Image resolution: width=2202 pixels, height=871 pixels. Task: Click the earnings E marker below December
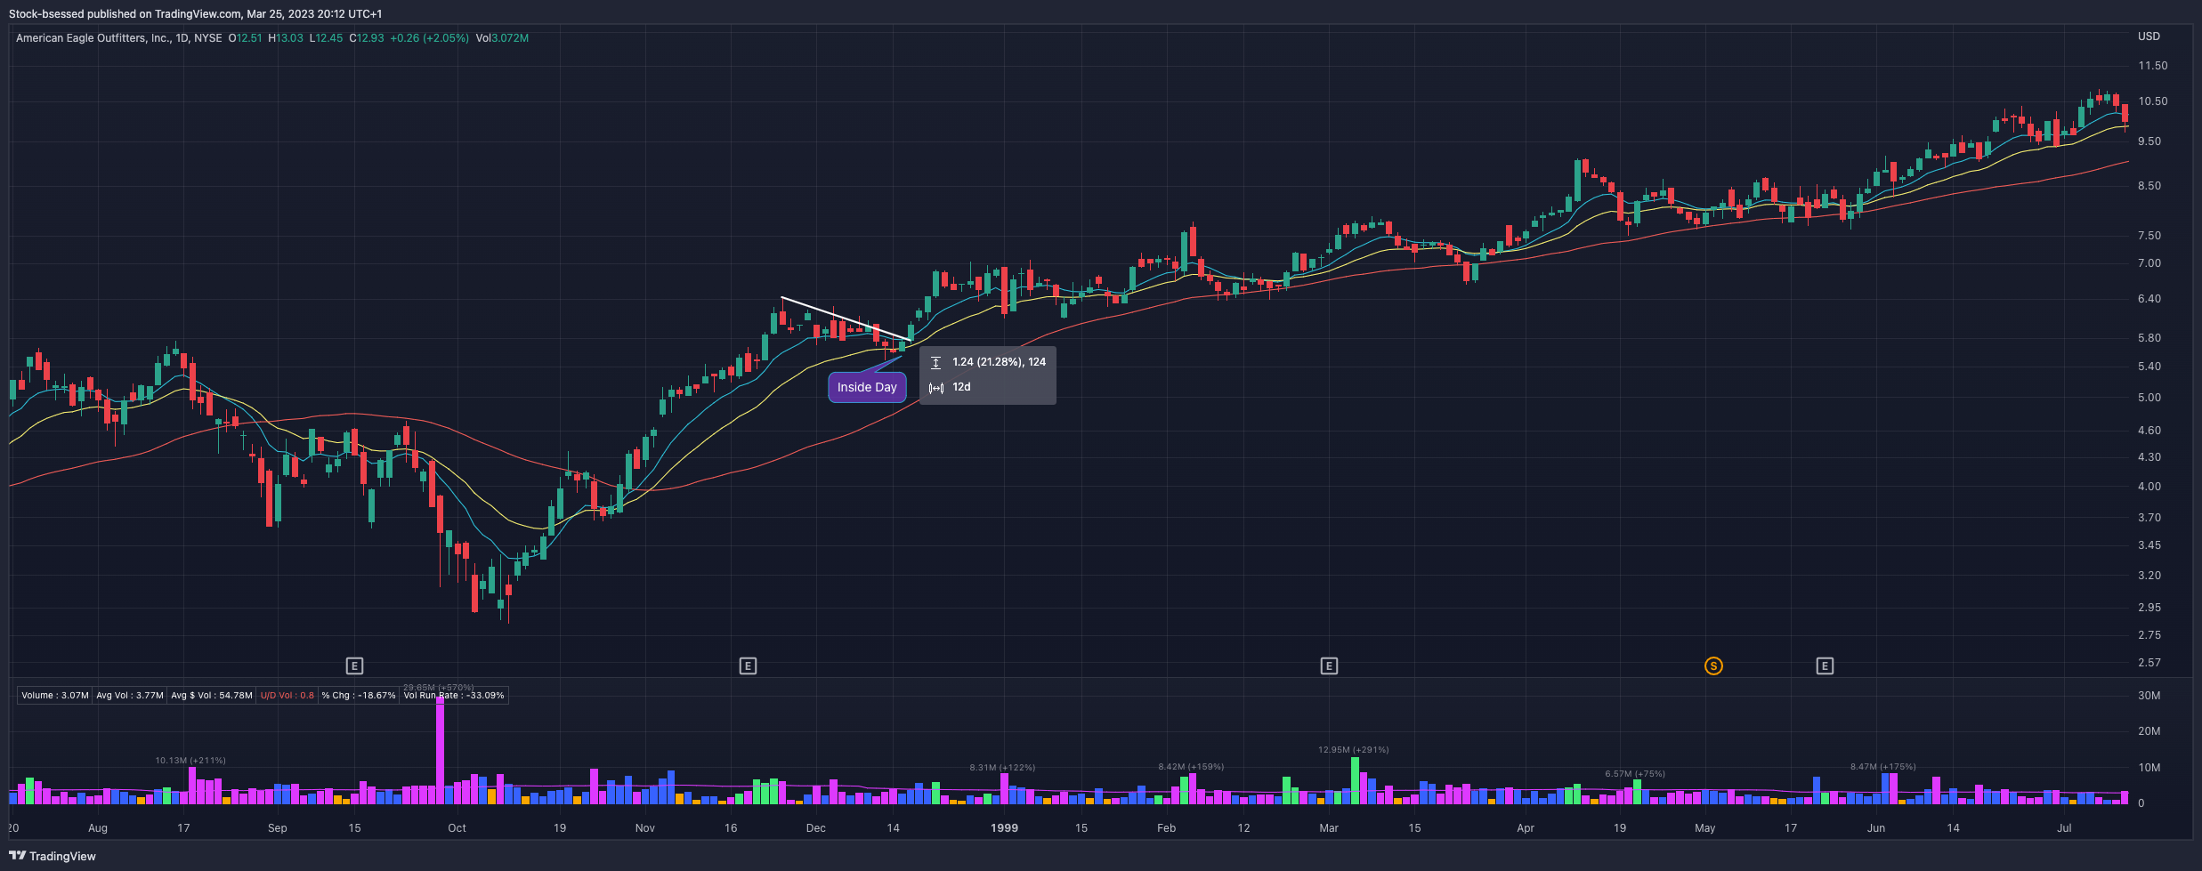point(748,665)
